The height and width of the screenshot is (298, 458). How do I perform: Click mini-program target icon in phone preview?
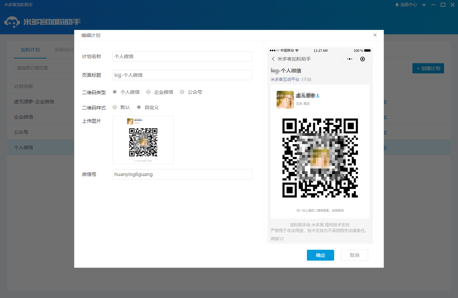362,59
